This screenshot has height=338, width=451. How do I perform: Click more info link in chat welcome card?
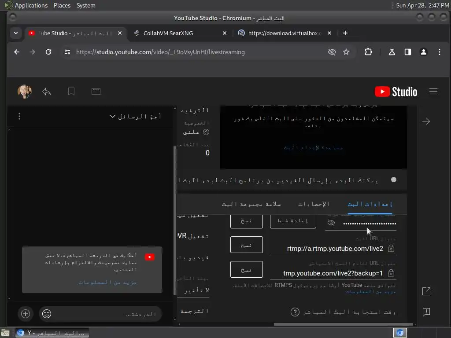pyautogui.click(x=107, y=283)
